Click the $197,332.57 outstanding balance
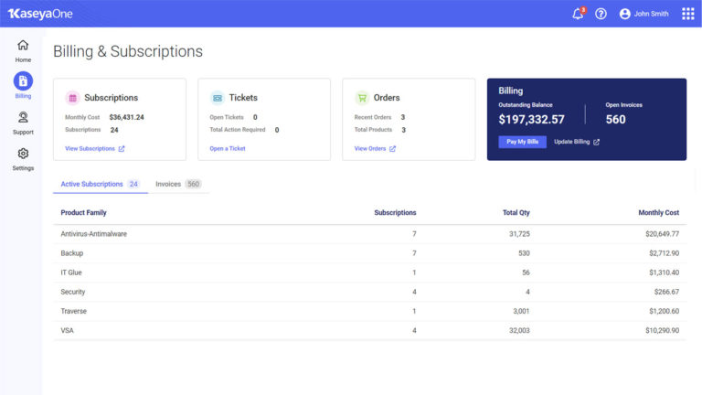This screenshot has width=702, height=395. coord(531,120)
